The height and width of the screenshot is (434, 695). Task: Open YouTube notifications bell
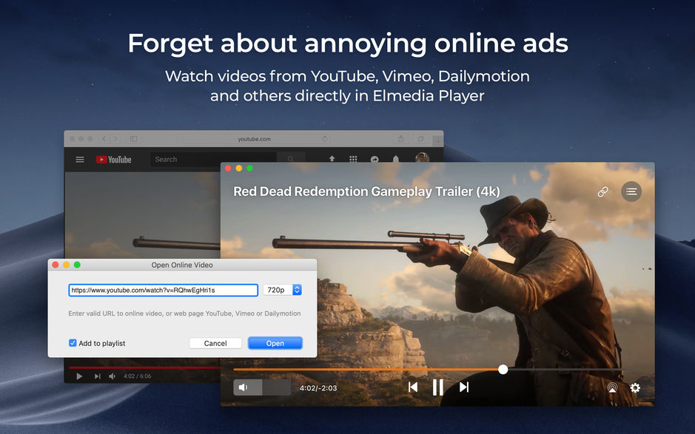395,159
